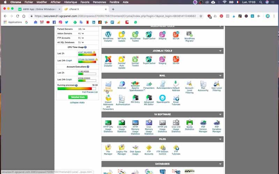Open PHP Version Manager
Screen dimensions: 279x174
pyautogui.click(x=203, y=126)
